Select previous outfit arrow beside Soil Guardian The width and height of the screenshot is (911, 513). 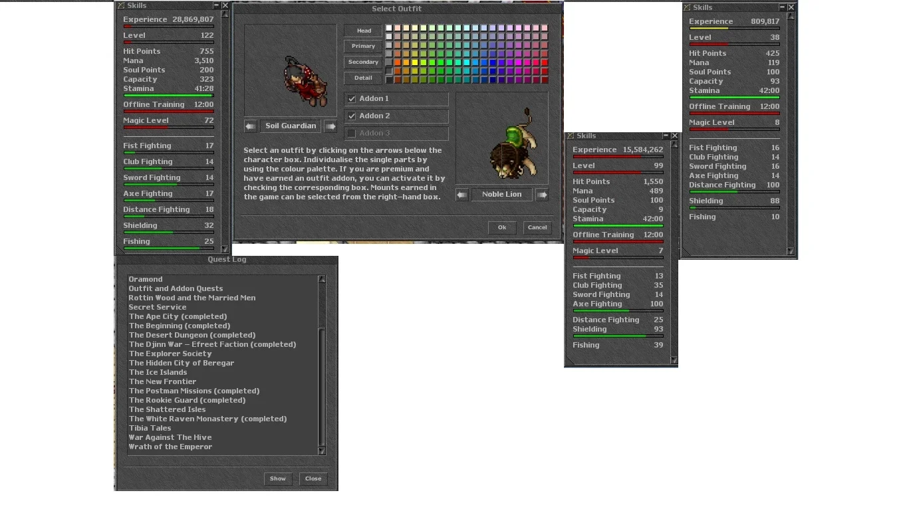coord(250,126)
